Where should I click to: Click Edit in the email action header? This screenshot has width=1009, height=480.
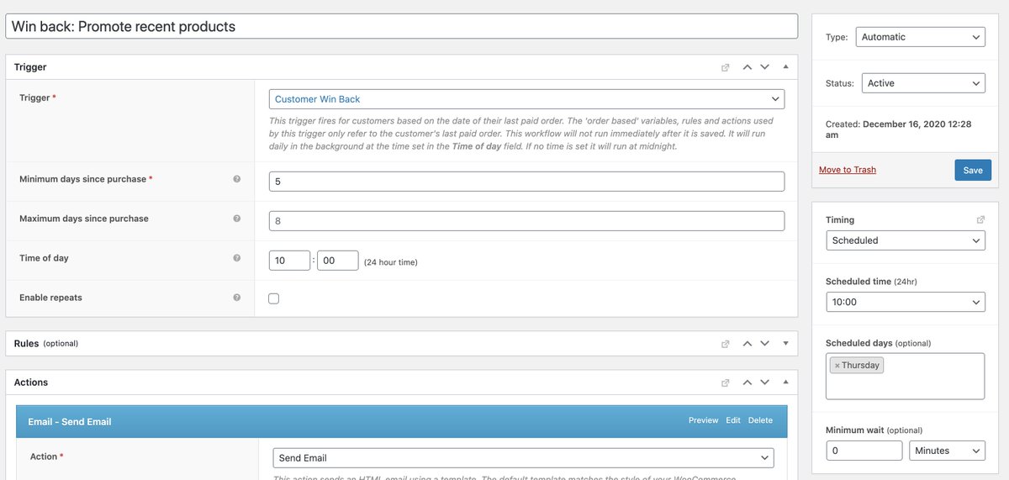point(733,420)
